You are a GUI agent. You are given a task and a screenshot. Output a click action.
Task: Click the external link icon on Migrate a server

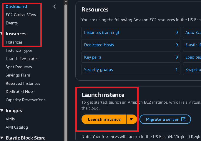[183, 119]
